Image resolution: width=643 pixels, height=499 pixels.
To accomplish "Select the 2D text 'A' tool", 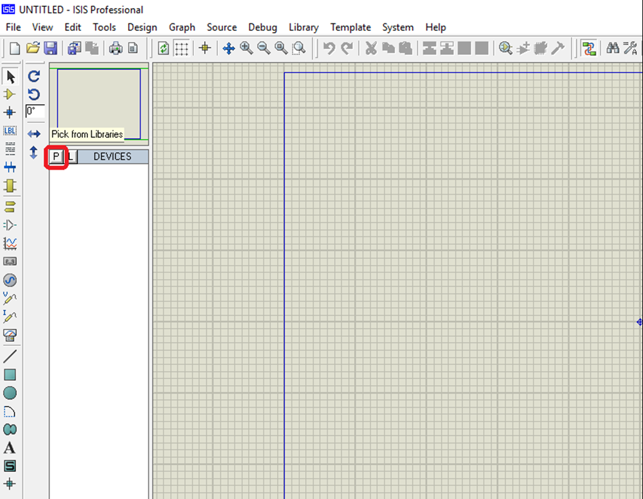I will (9, 448).
